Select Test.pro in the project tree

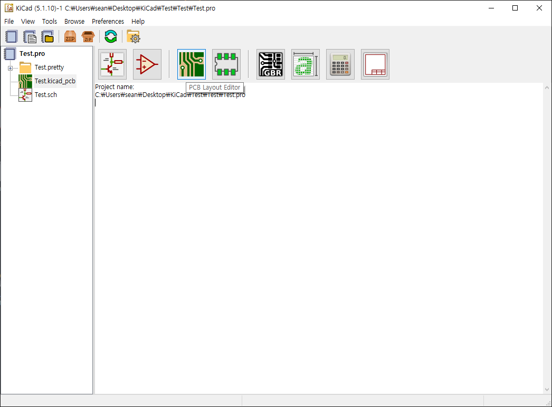coord(32,53)
